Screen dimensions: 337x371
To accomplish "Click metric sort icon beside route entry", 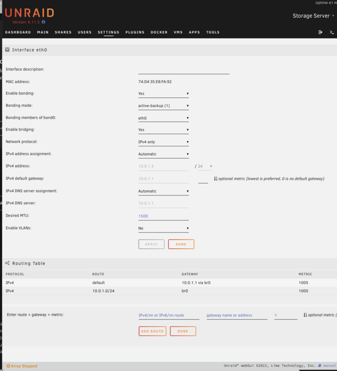I will click(305, 315).
